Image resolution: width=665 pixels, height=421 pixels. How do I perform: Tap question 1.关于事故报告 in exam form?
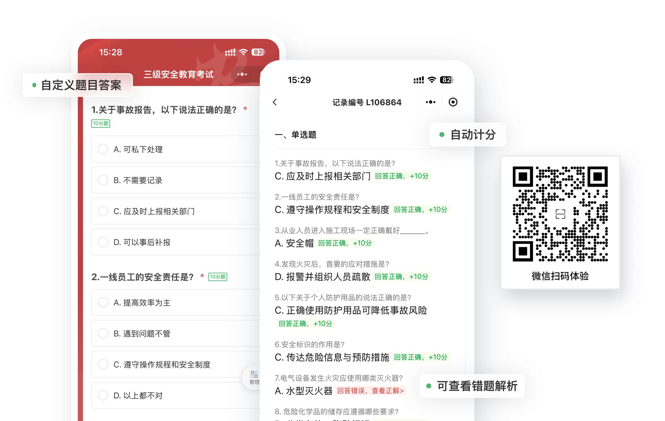click(x=164, y=110)
